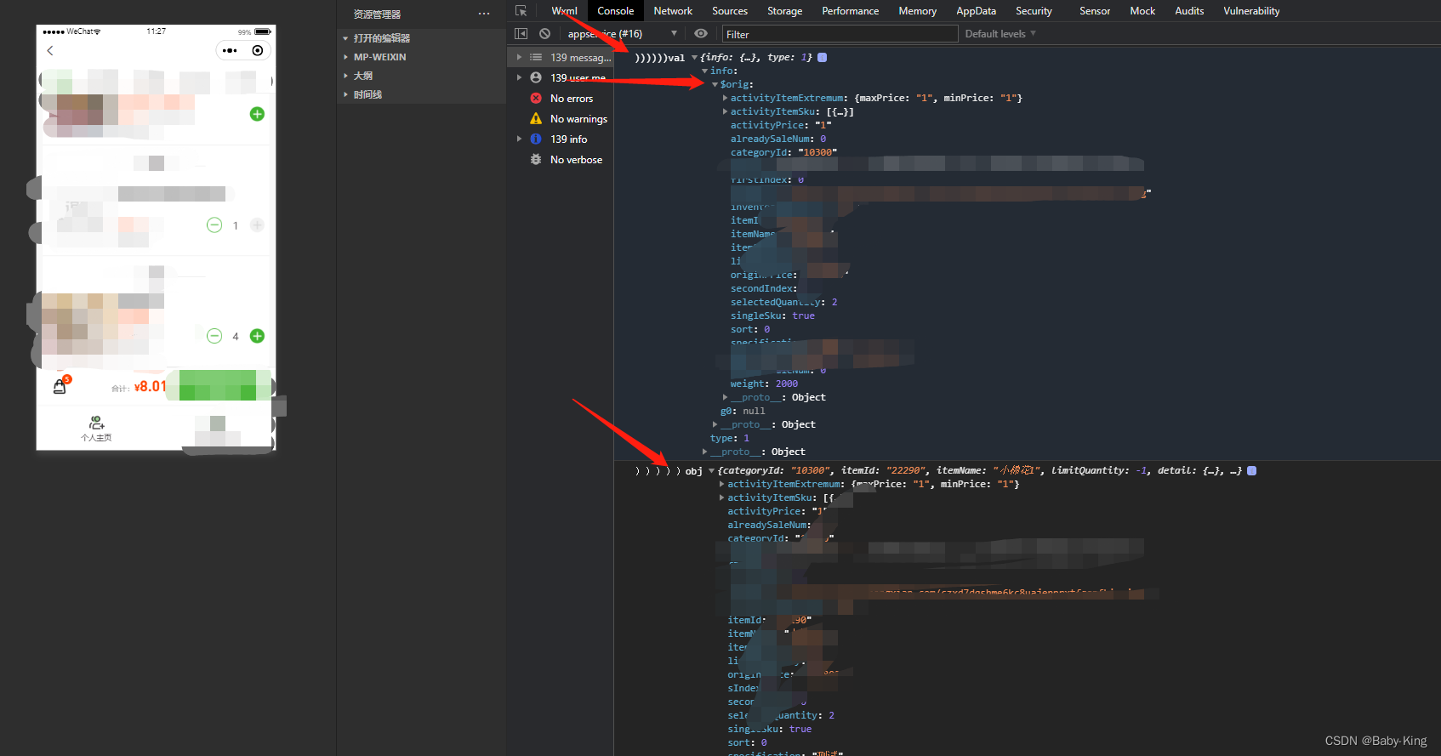Decrease quantity of the item showing 4

click(x=214, y=336)
